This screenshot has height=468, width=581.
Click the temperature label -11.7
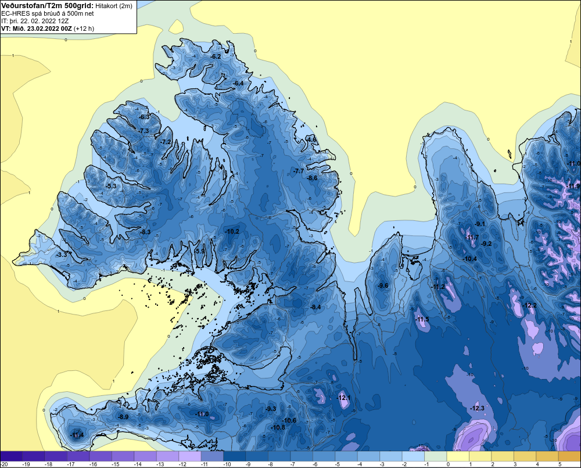click(x=472, y=237)
